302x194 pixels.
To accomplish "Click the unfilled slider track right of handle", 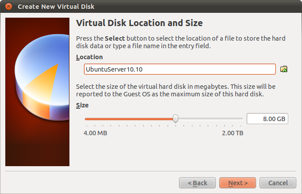I will pyautogui.click(x=210, y=118).
